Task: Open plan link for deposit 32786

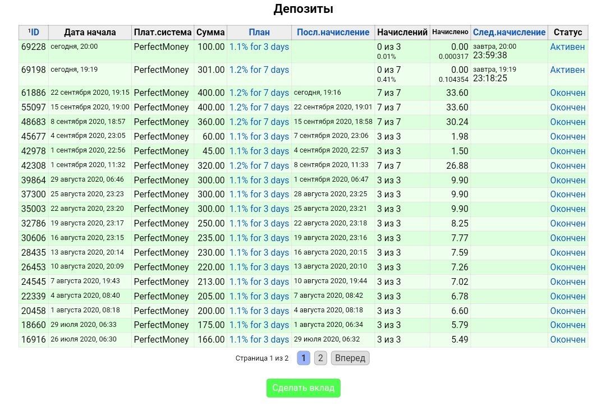Action: tap(259, 224)
